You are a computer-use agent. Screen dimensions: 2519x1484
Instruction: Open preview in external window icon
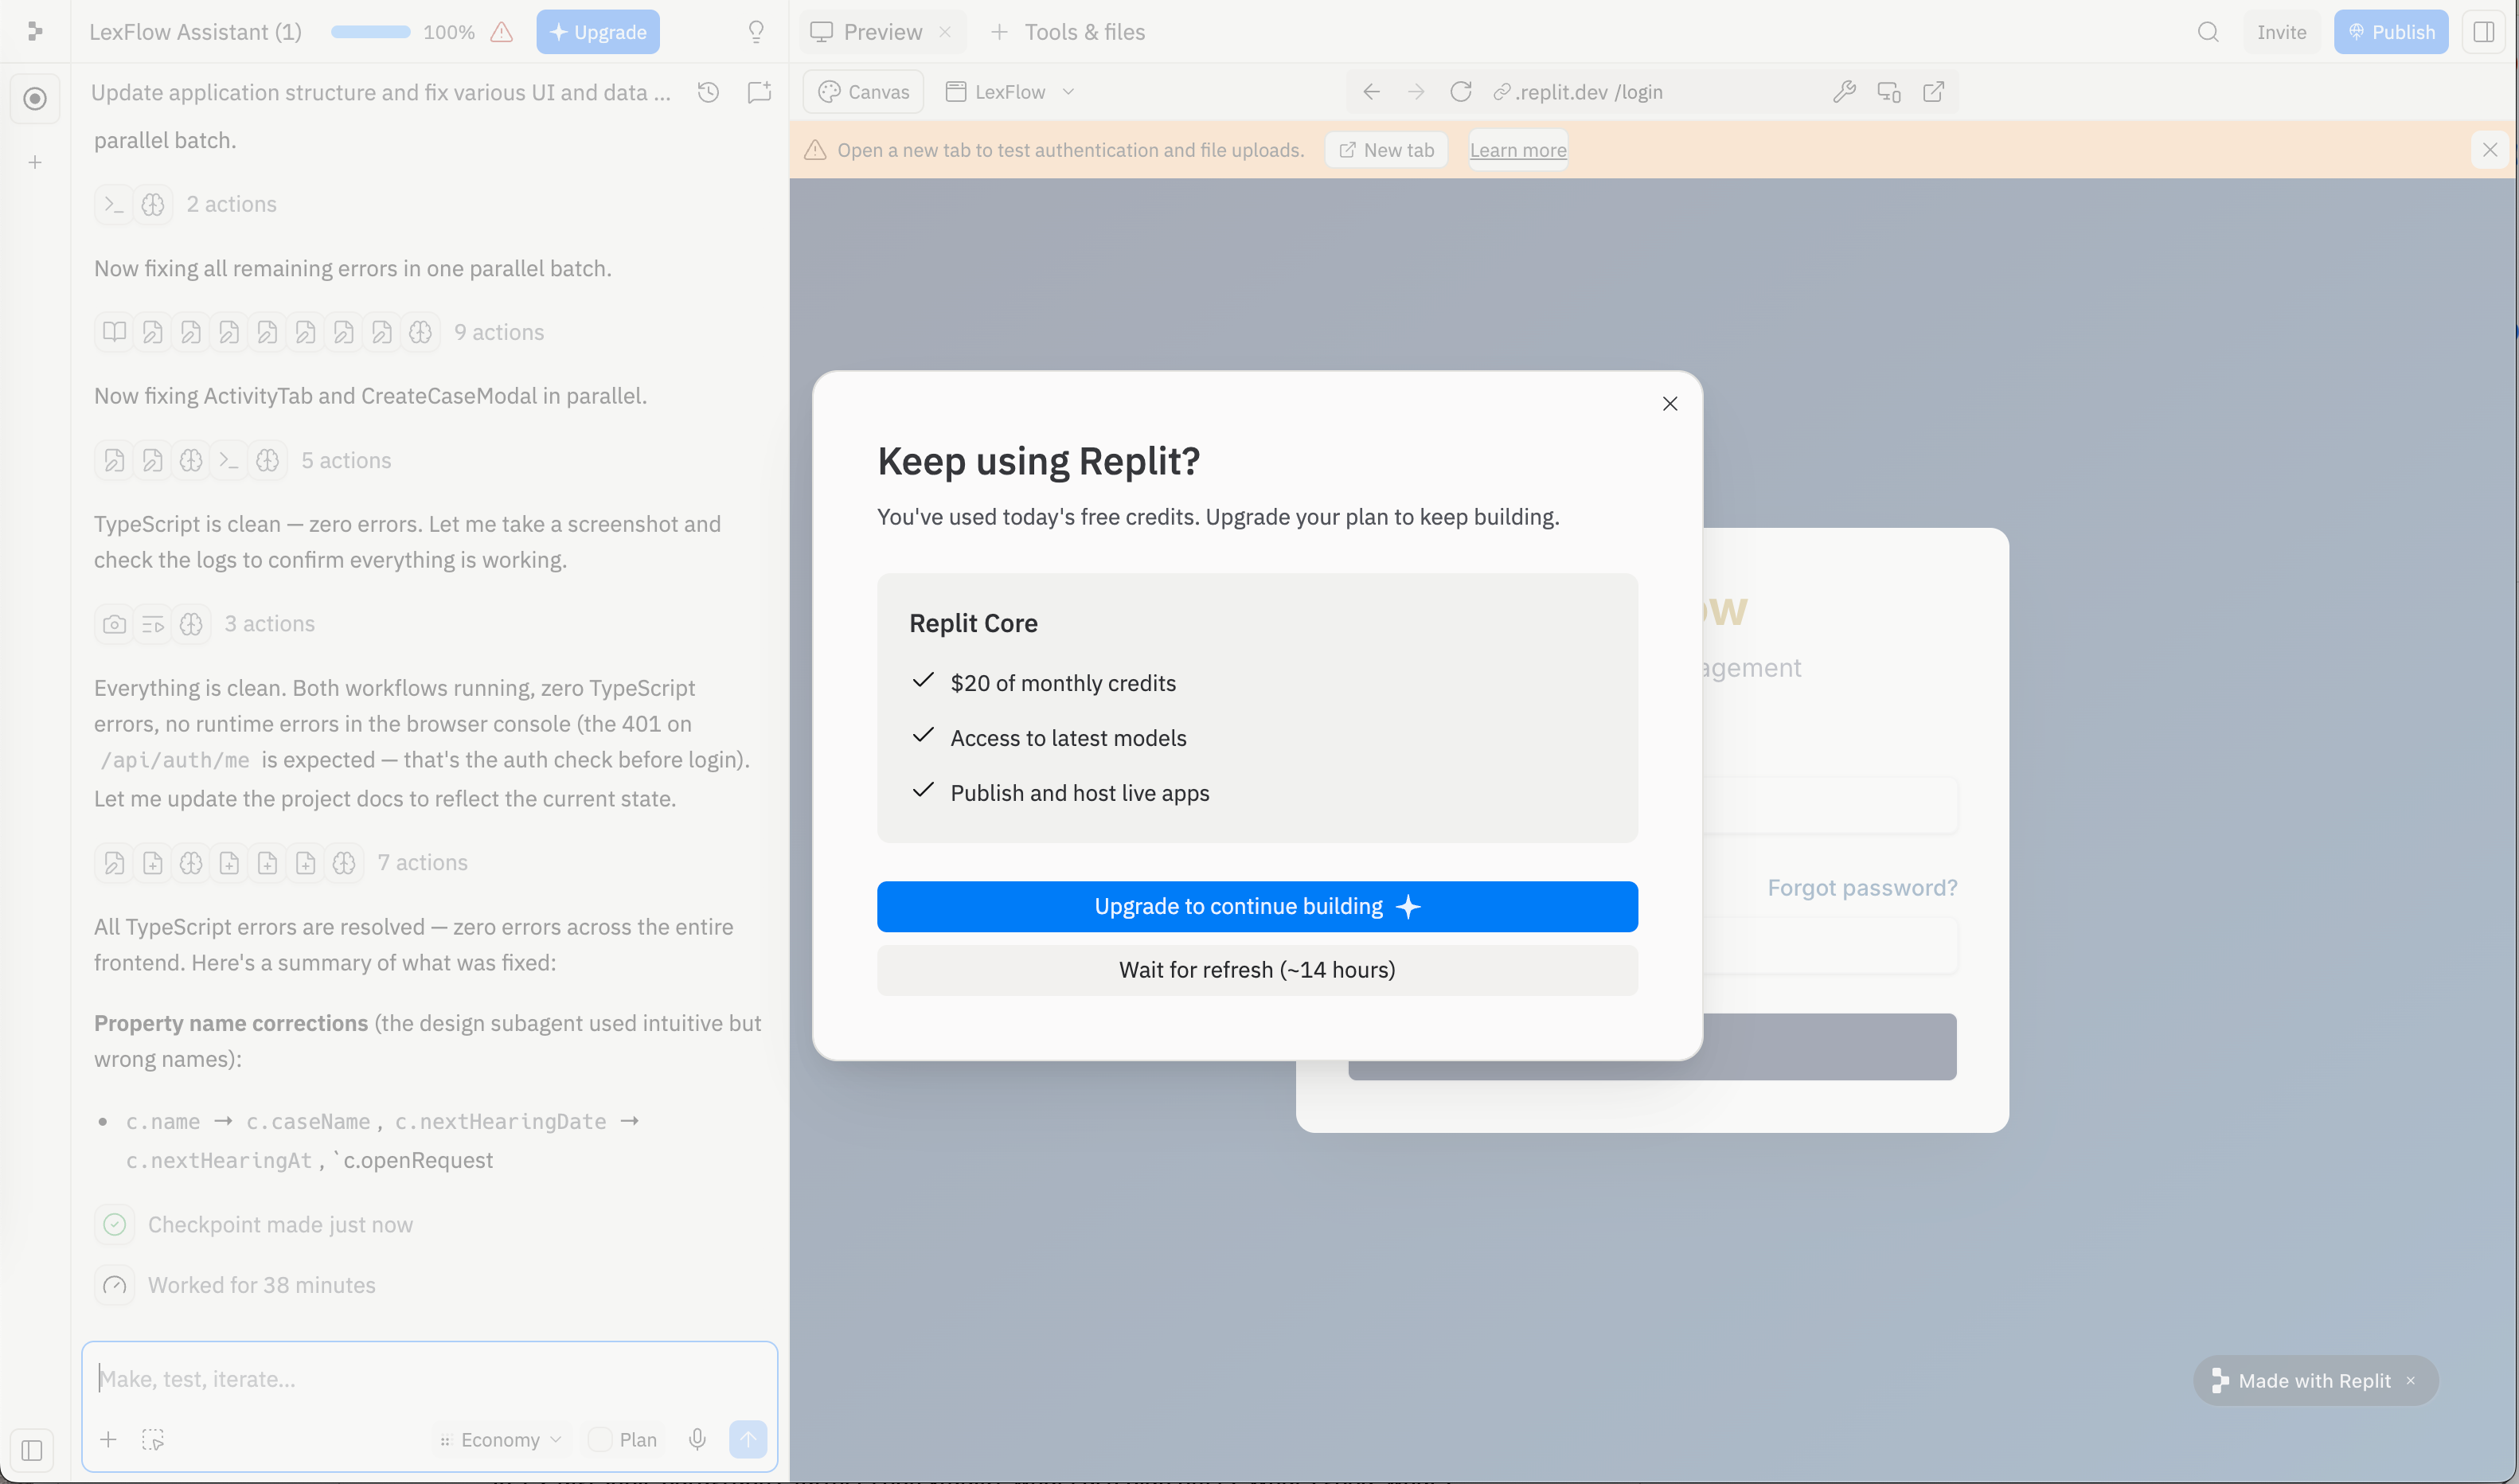[1933, 92]
